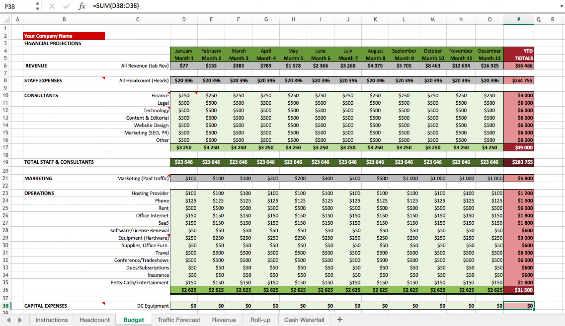Image resolution: width=565 pixels, height=326 pixels.
Task: Select the $1 200 Hosting Provider total
Action: coord(519,193)
